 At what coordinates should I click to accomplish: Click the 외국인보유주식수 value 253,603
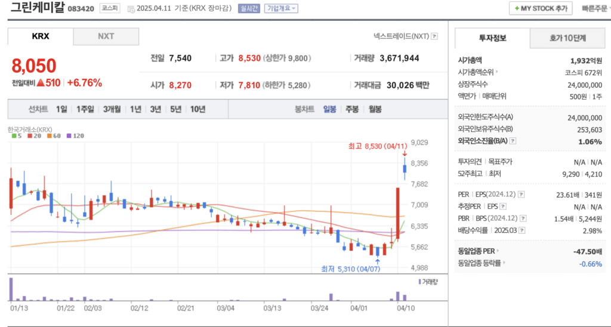click(x=590, y=130)
